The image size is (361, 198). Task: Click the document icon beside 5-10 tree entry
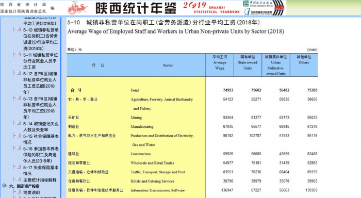(19, 29)
